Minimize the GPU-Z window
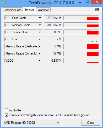This screenshot has width=103, height=128. click(x=80, y=2)
